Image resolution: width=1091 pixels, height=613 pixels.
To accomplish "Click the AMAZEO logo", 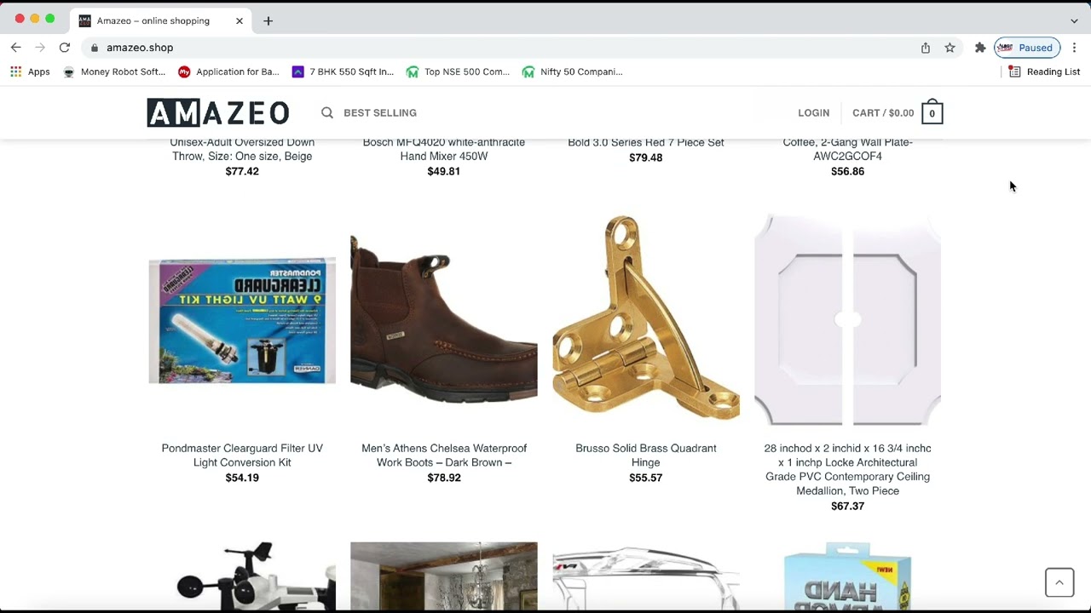I will pyautogui.click(x=218, y=112).
